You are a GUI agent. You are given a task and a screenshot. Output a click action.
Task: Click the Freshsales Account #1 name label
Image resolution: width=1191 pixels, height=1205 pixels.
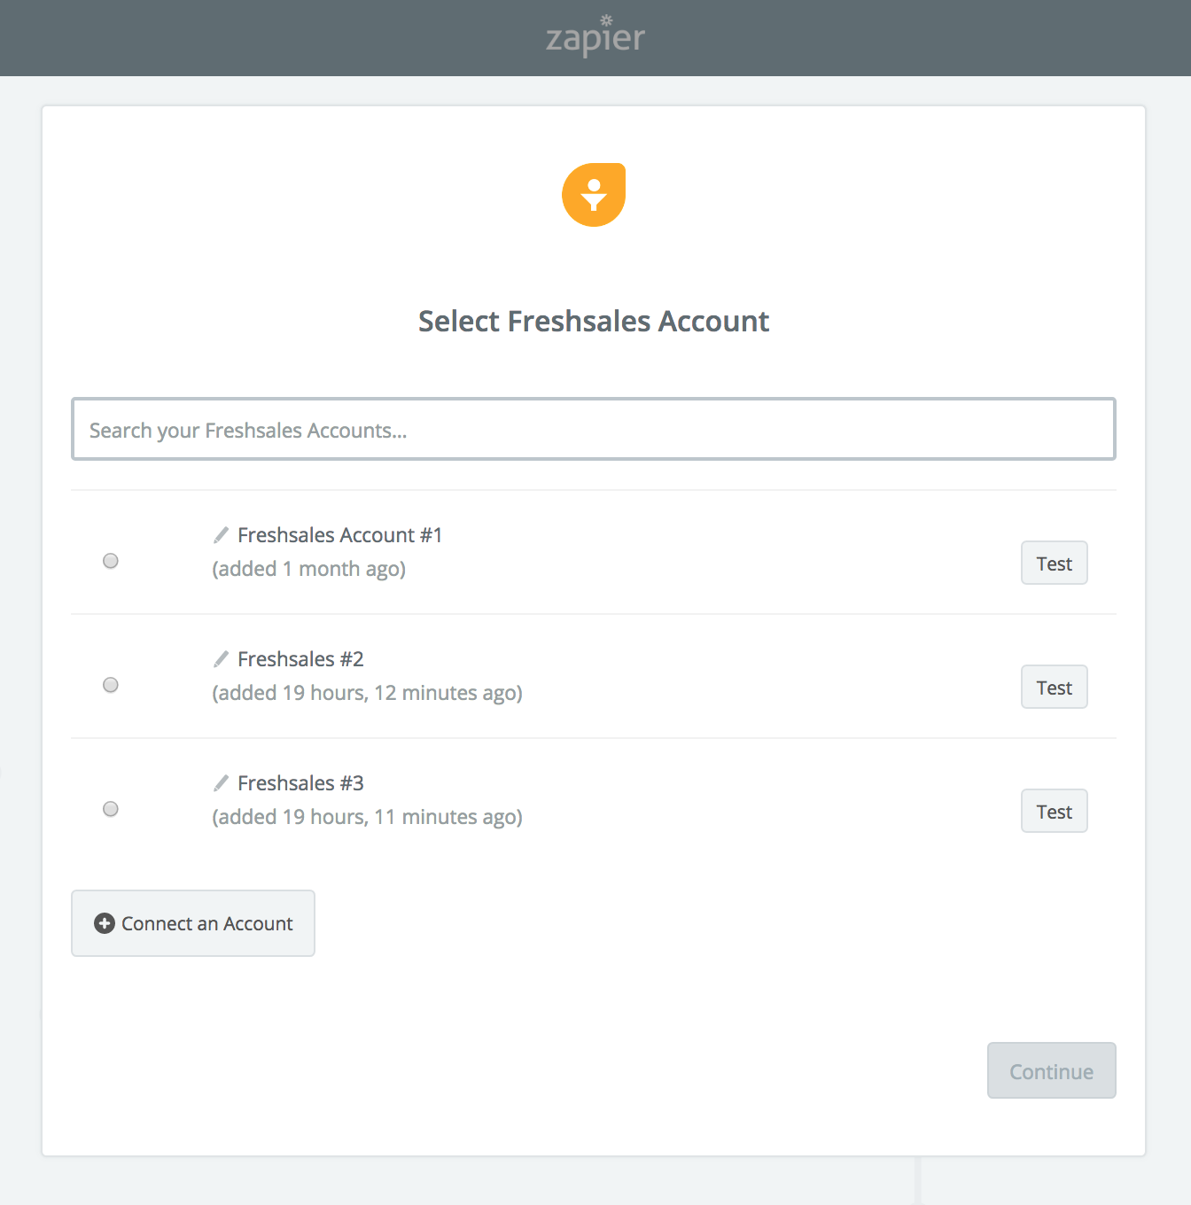click(x=339, y=535)
